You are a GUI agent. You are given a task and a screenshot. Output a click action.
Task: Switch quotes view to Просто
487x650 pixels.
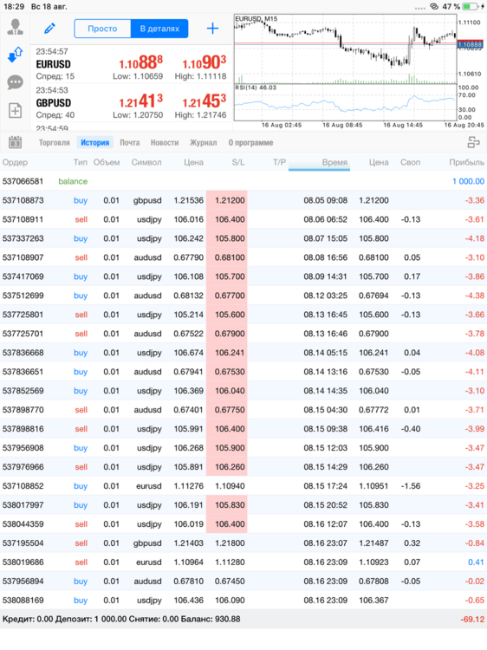point(102,29)
